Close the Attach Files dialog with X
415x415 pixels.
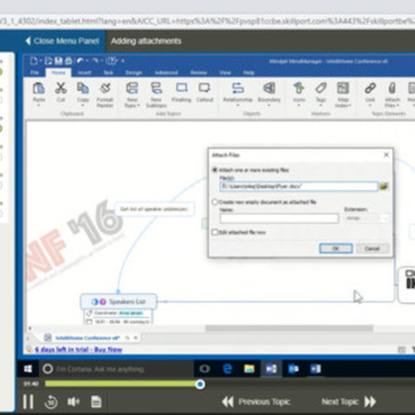tap(386, 155)
